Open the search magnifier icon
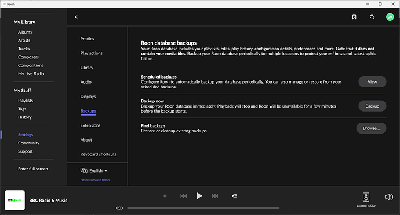 click(x=372, y=17)
